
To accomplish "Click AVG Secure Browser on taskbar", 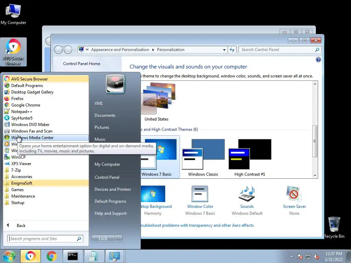I will [31, 256].
